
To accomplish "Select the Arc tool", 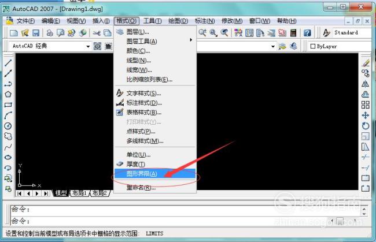I will (x=8, y=116).
